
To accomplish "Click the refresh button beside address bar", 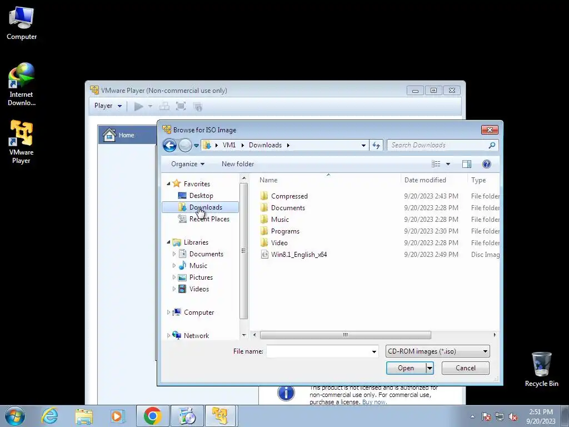I will [x=376, y=145].
